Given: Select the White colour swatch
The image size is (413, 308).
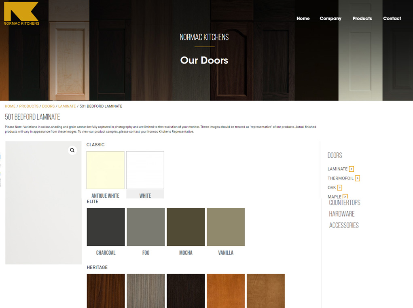Looking at the screenshot, I should (145, 170).
